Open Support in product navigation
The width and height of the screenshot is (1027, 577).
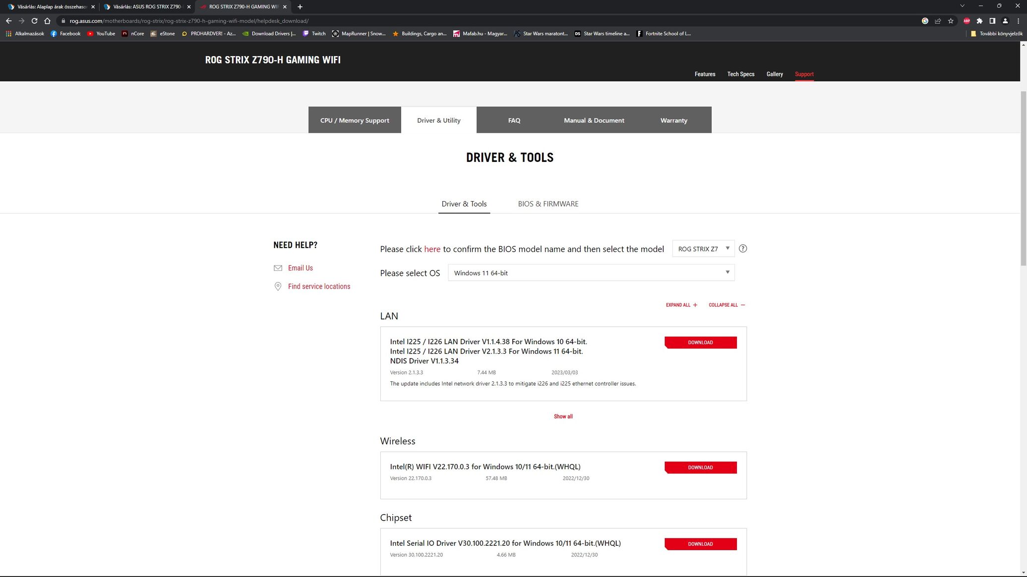(804, 74)
